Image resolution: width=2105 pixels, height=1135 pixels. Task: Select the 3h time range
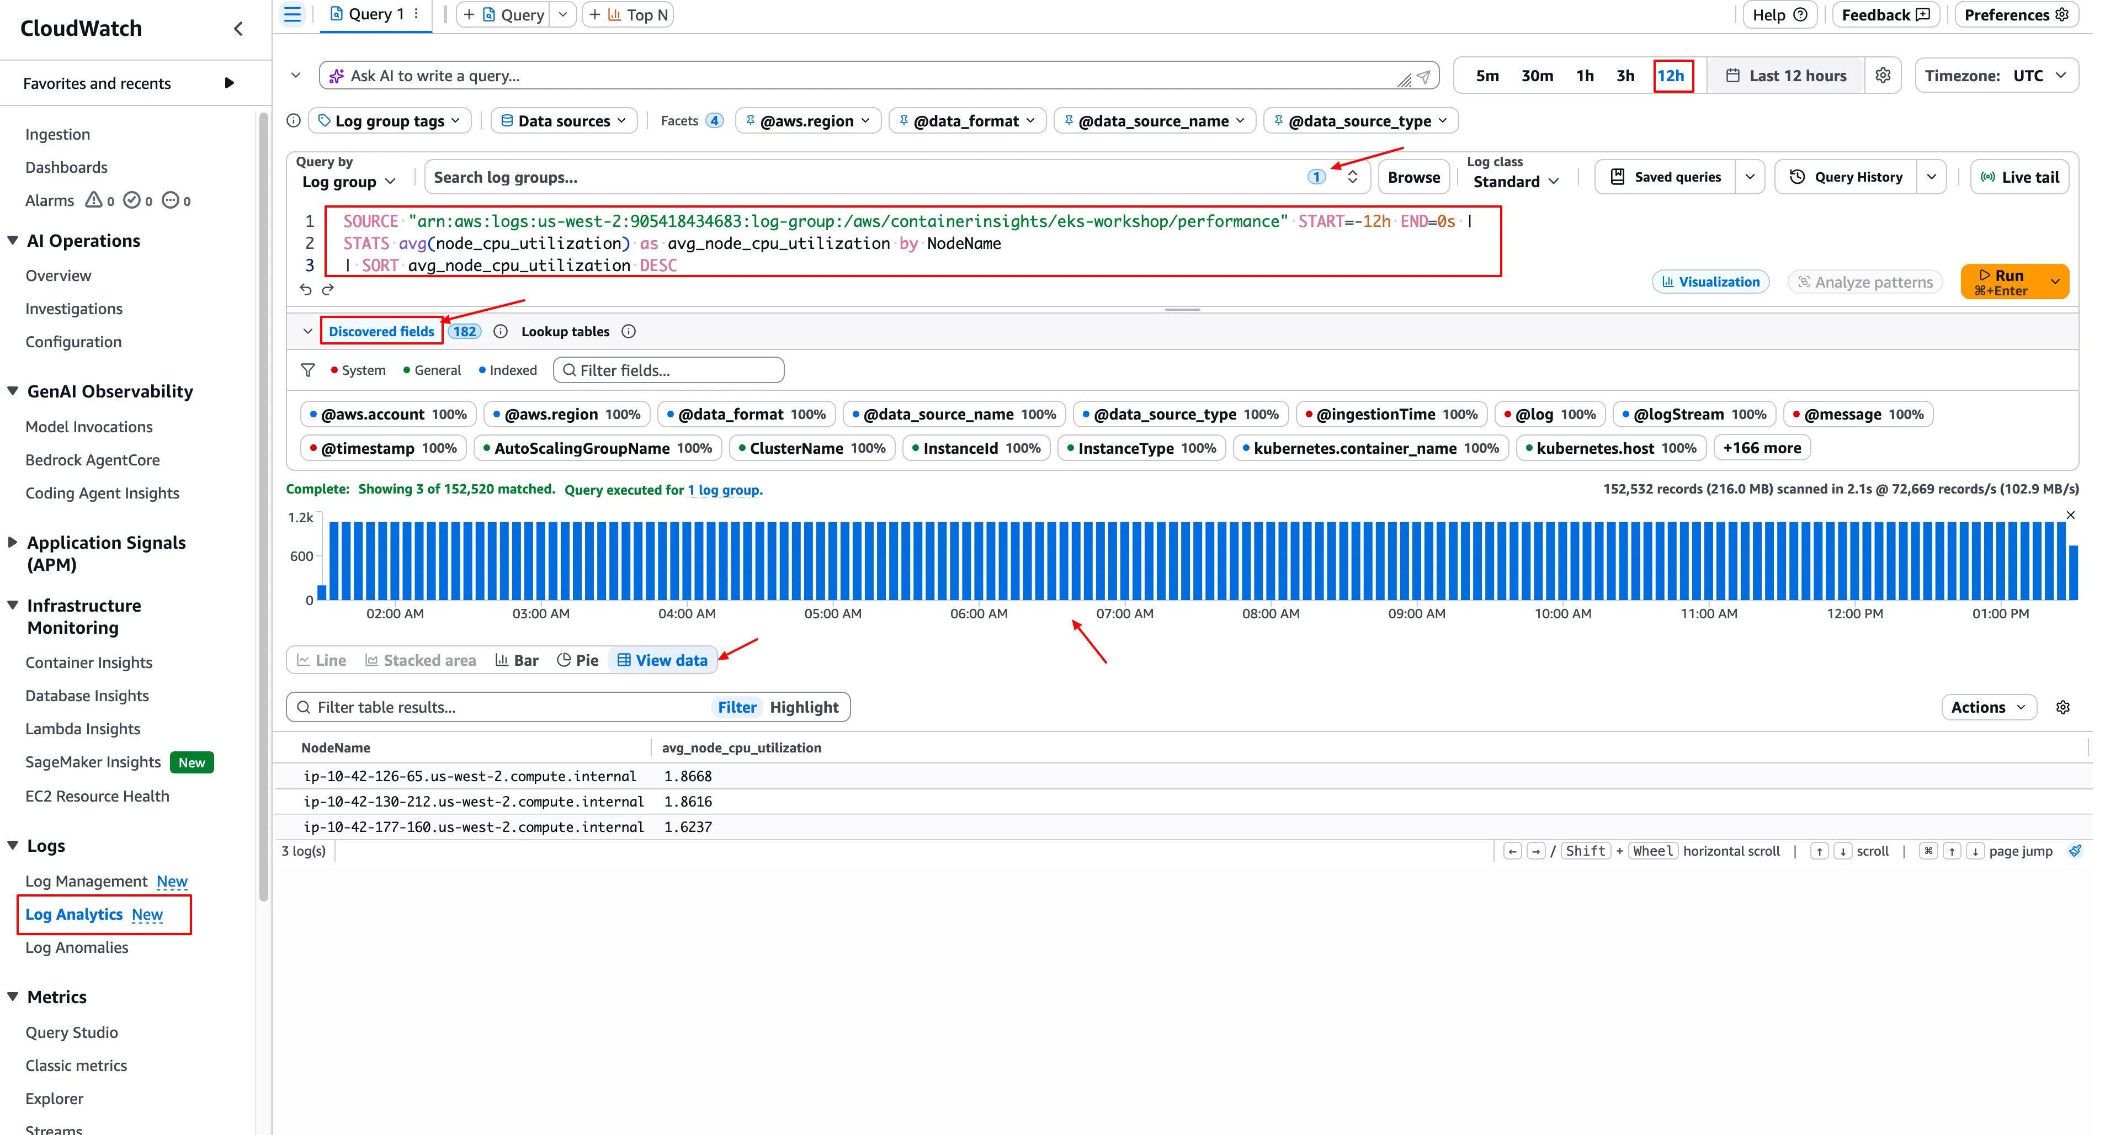(x=1625, y=75)
